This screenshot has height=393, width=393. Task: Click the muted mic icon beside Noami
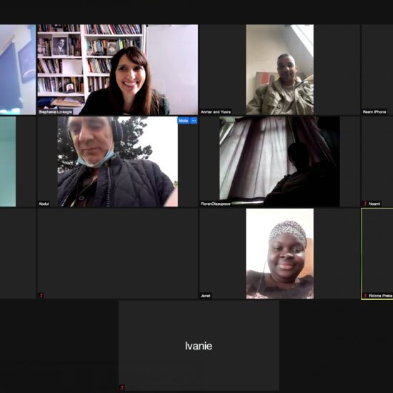tap(365, 204)
